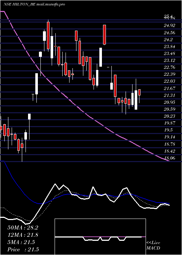Screen dimensions: 182x255
Task: Click the 18.42 price axis label
Action: pyautogui.click(x=169, y=151)
